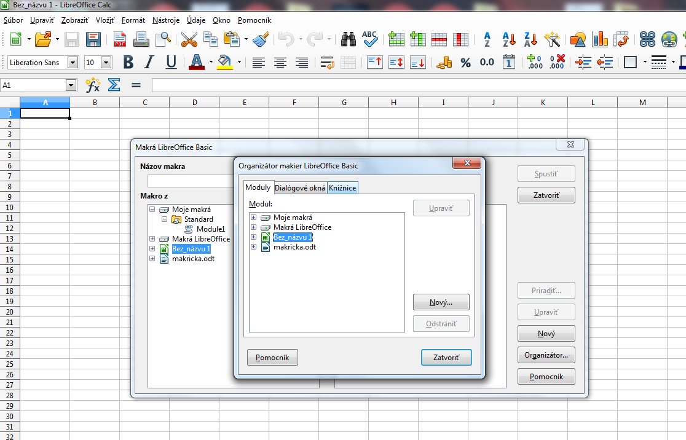Screen dimensions: 686x440
Task: Click the Copy icon
Action: click(211, 39)
